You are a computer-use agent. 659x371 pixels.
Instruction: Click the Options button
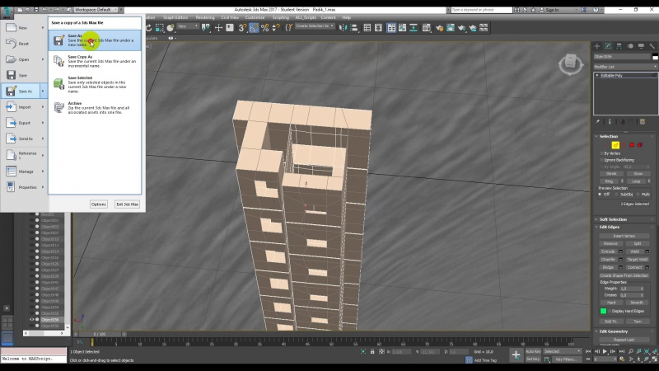[99, 204]
